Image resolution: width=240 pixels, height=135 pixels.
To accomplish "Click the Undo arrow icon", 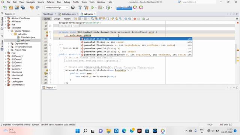I will (31, 7).
